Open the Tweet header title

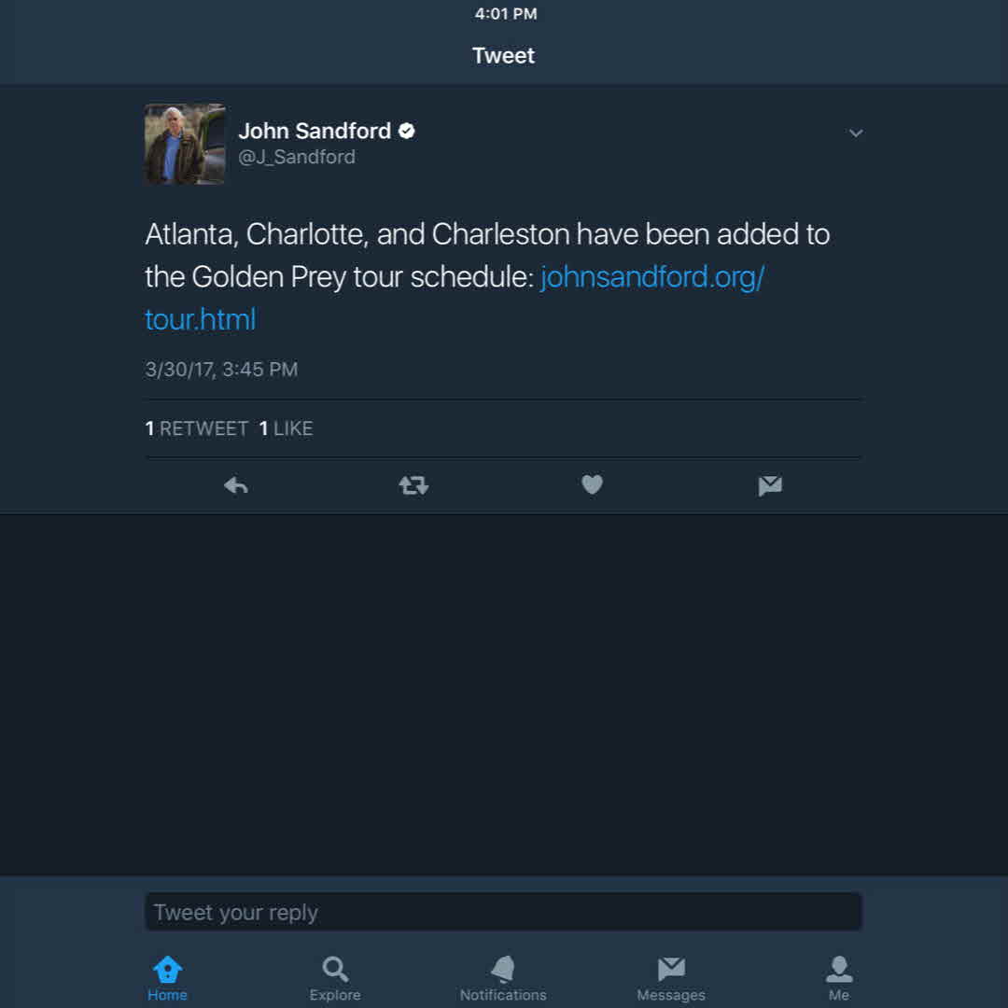pyautogui.click(x=503, y=55)
